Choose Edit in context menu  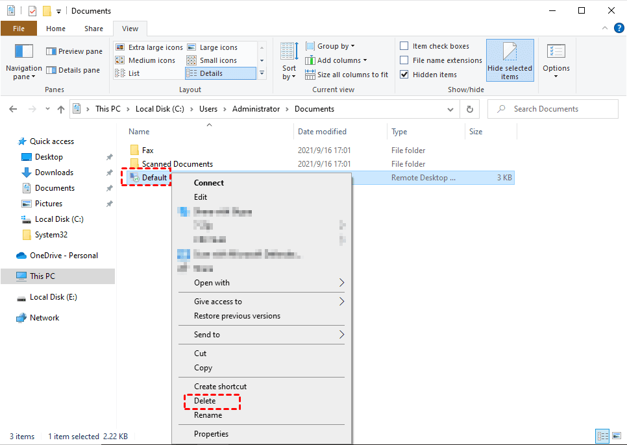201,197
